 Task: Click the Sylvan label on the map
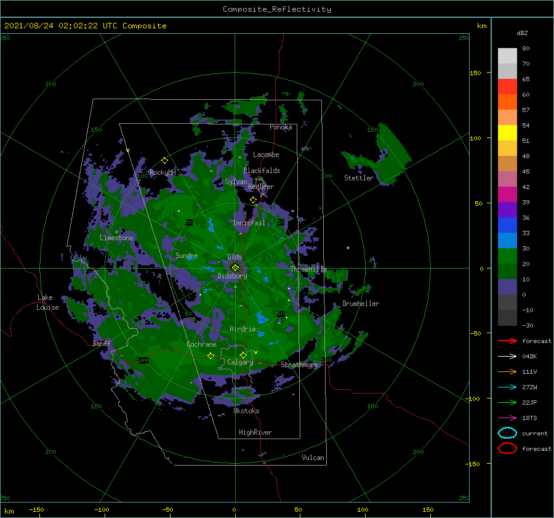pyautogui.click(x=236, y=182)
